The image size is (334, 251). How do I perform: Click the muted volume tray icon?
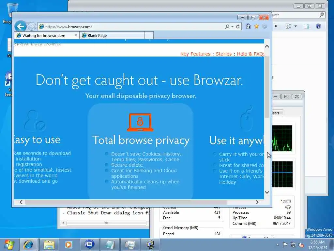301,245
